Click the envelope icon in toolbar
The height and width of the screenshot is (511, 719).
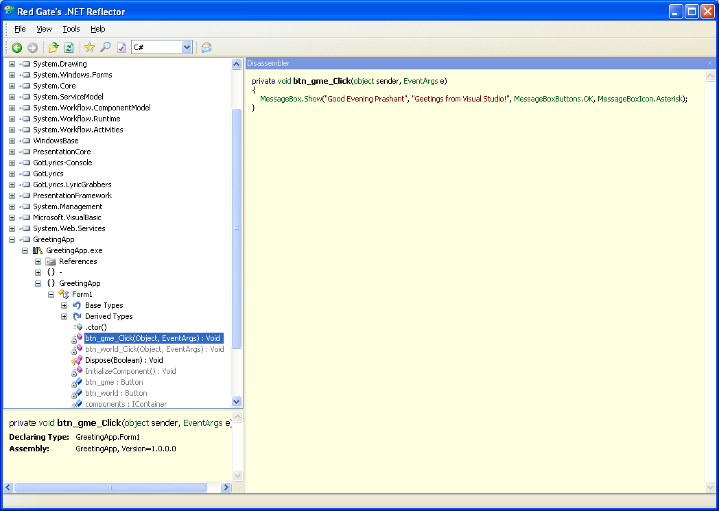click(x=207, y=47)
